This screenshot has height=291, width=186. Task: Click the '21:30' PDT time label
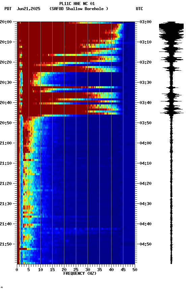pos(6,204)
